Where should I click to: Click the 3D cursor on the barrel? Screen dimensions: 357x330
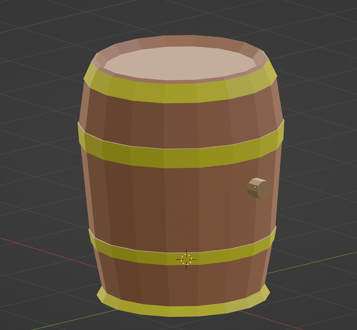click(x=186, y=259)
